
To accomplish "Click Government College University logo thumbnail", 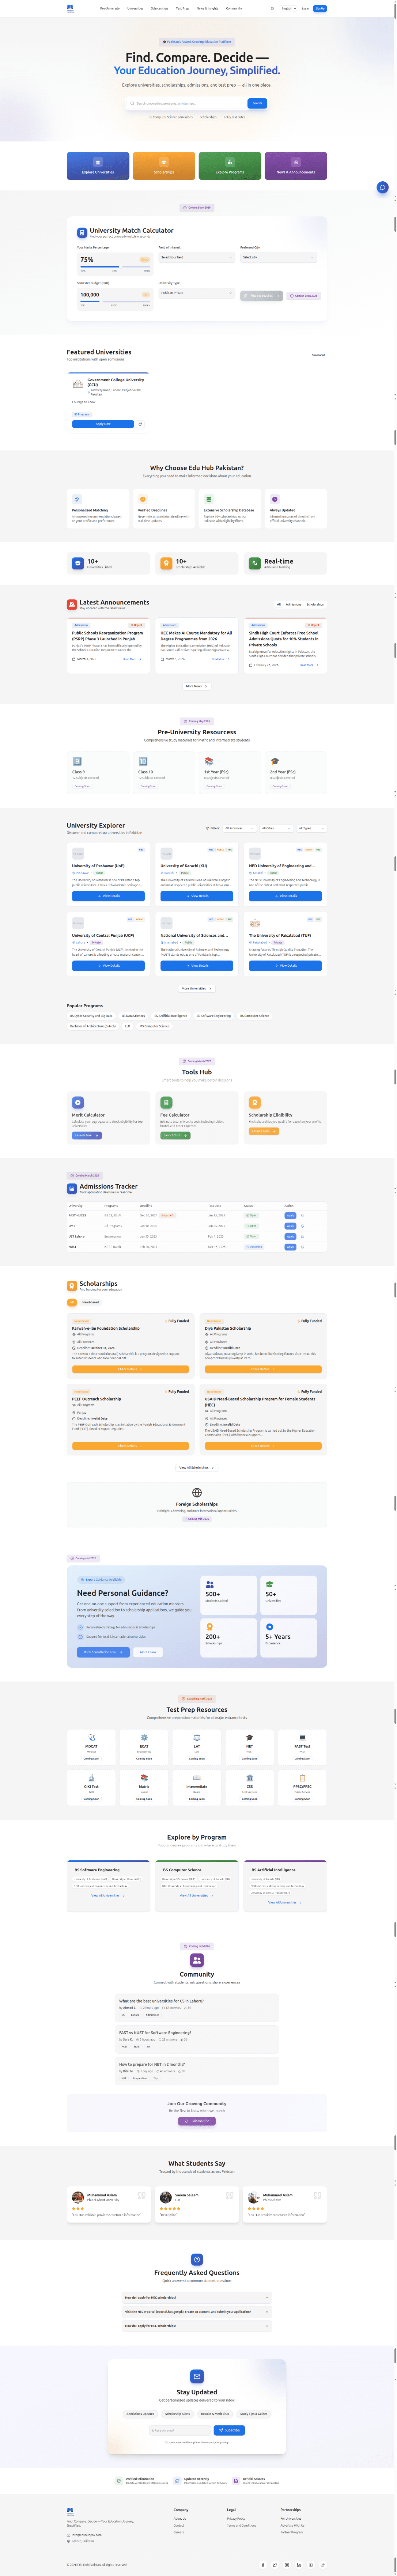I will (78, 384).
